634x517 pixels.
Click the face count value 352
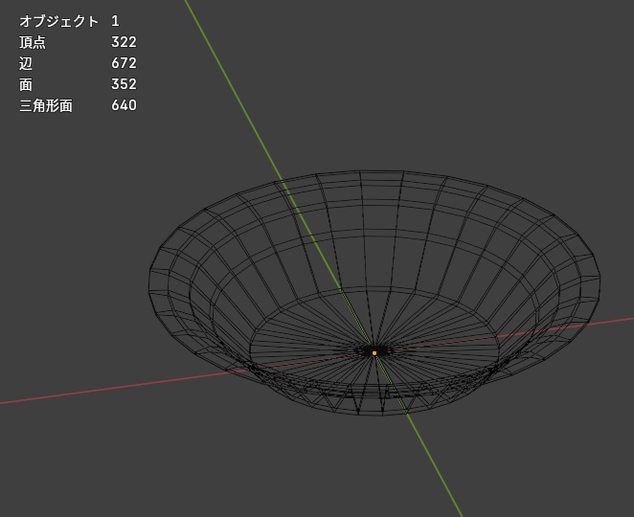124,84
